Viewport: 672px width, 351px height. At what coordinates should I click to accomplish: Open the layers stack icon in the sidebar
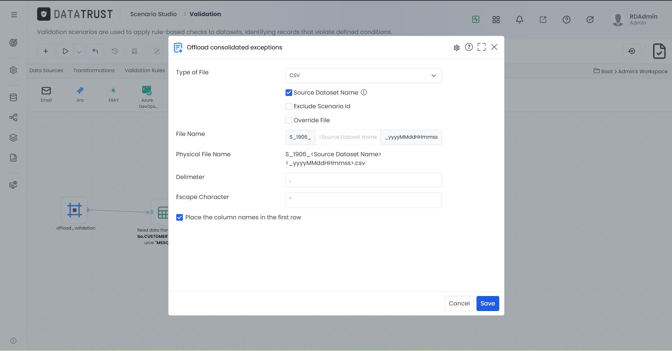13,138
